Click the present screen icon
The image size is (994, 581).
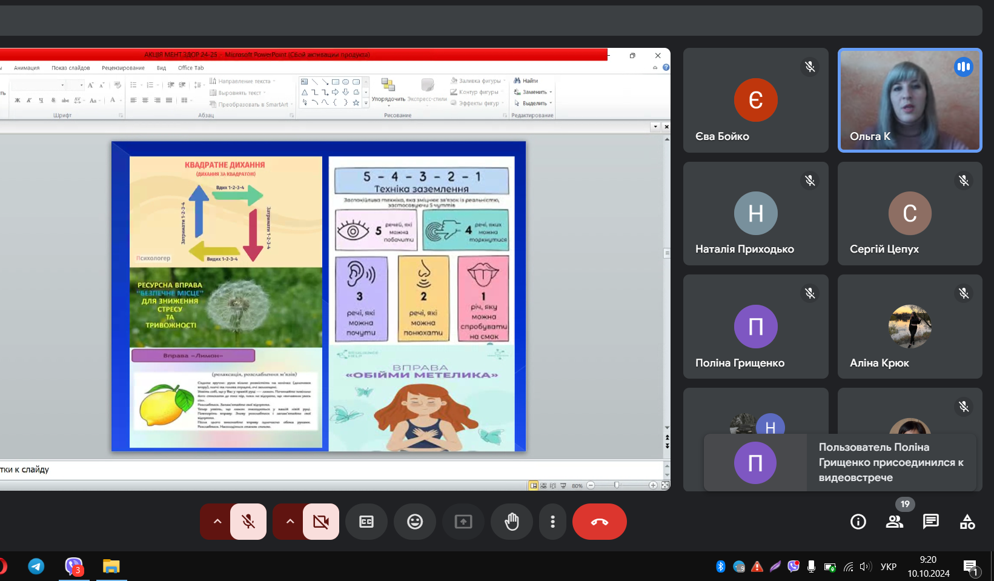point(463,522)
